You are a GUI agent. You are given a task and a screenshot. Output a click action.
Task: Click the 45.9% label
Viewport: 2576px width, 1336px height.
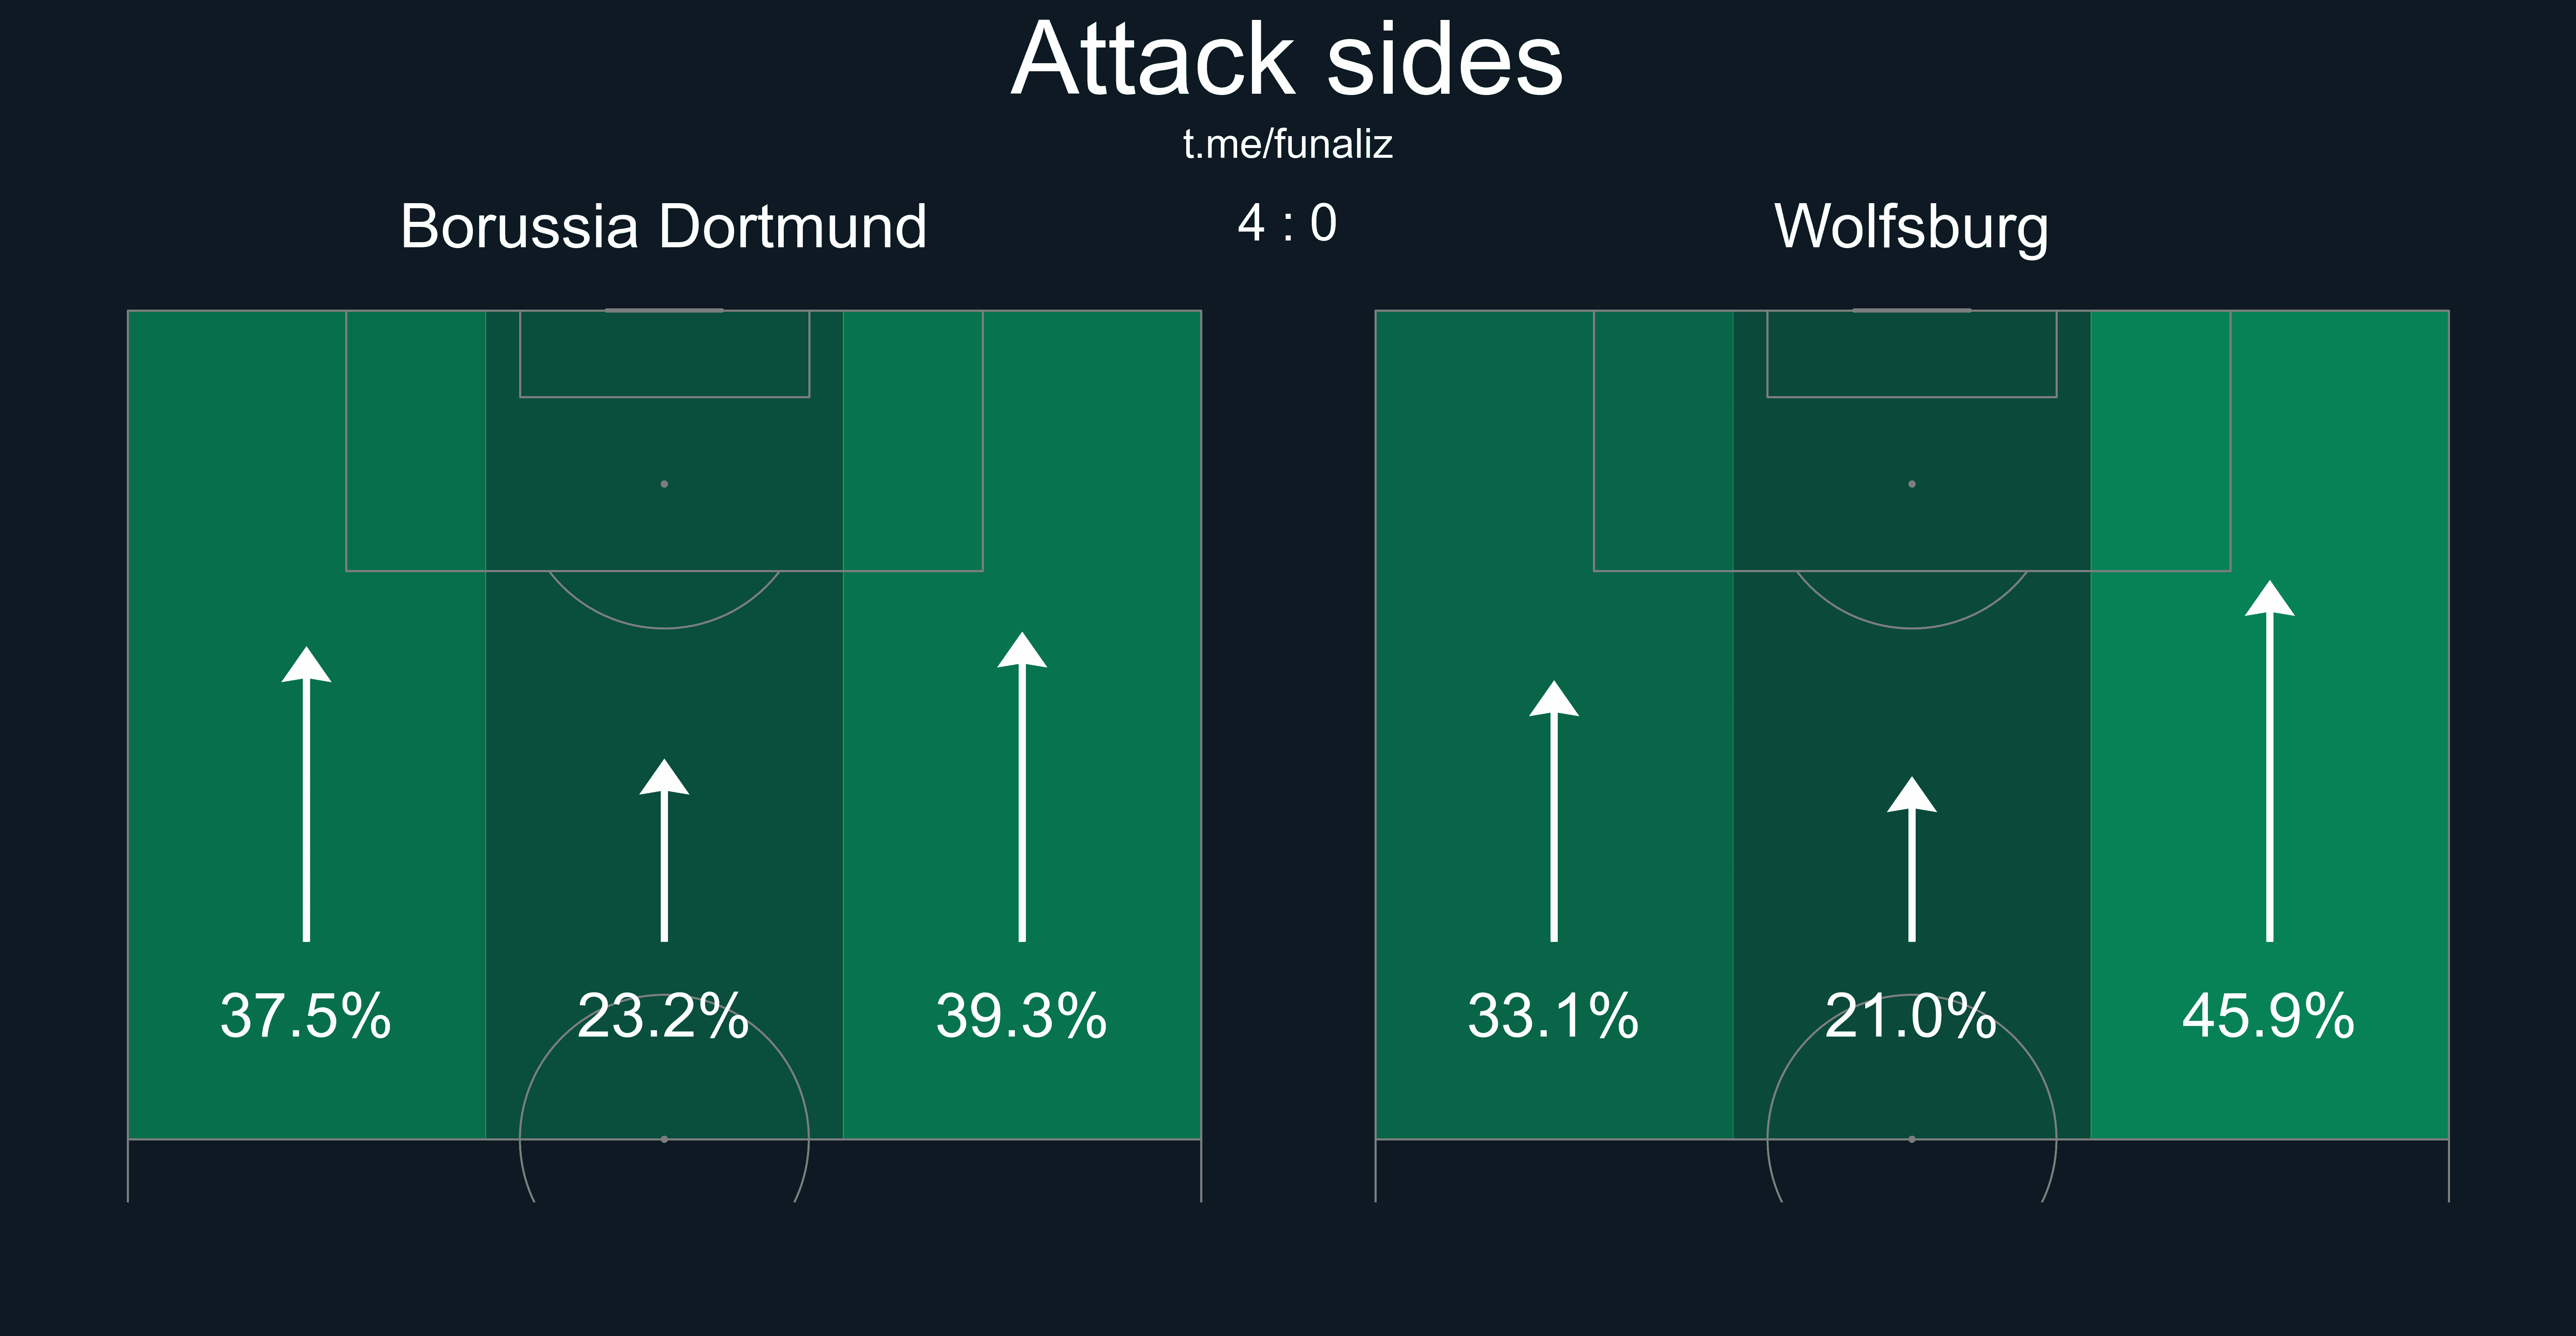(x=2270, y=1016)
